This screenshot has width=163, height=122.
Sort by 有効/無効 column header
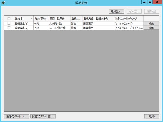pos(41,18)
